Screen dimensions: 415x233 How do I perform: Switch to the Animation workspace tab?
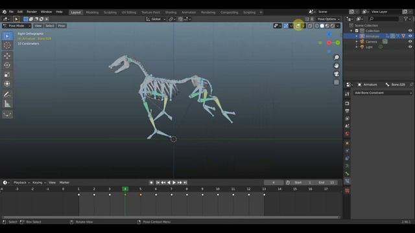189,12
